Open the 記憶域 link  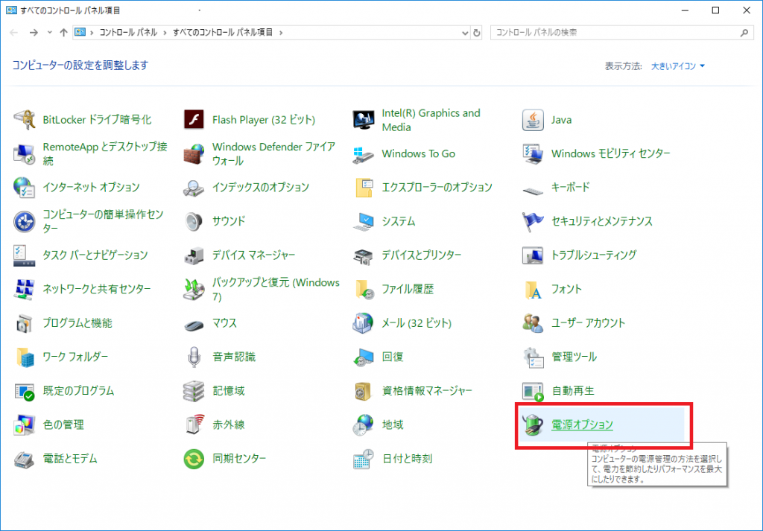coord(229,391)
